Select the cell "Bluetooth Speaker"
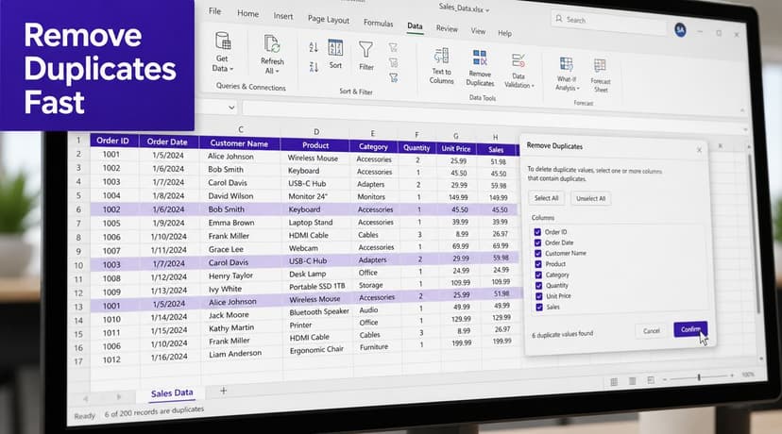 (319, 311)
